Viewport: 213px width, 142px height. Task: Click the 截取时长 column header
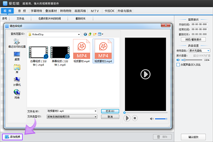[81, 19]
